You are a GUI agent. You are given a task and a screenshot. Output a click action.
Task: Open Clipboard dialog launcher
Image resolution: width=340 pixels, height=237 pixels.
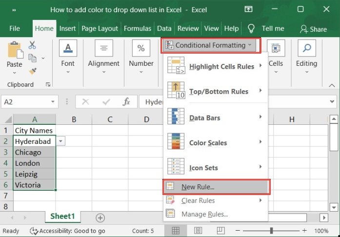48,84
